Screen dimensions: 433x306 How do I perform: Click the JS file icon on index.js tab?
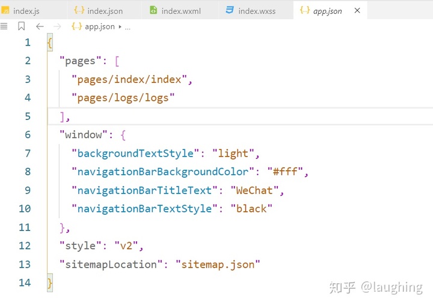pyautogui.click(x=5, y=10)
